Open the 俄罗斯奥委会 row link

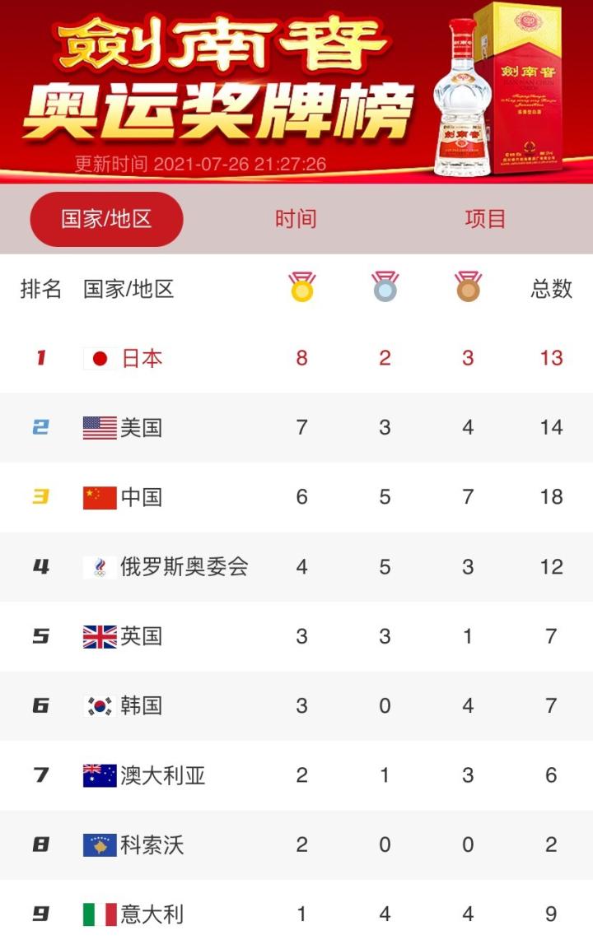[x=184, y=567]
